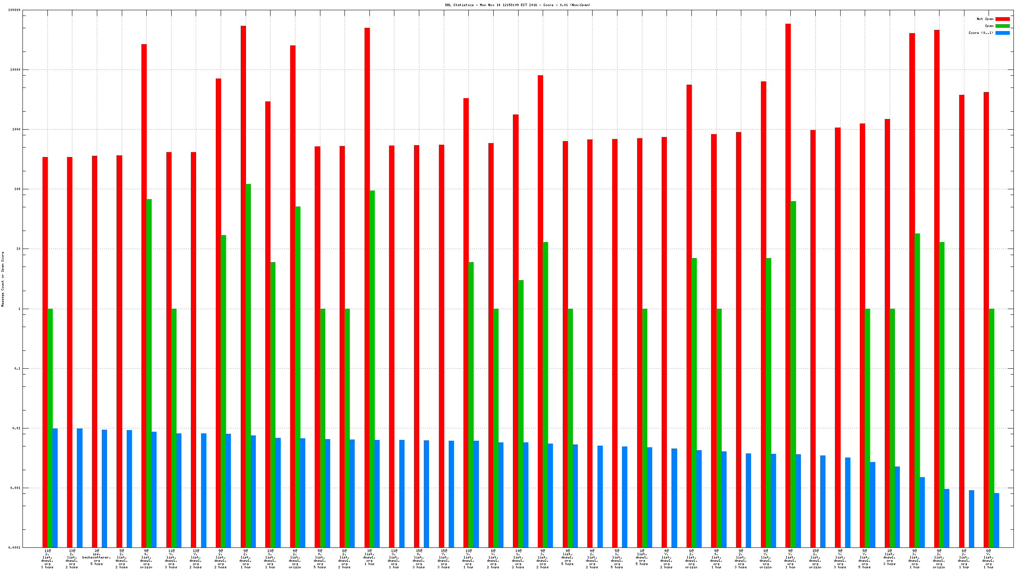Click the '10@ 1.list.dnswl.org 2 hops' axis label
Viewport: 1020px width, 574px height.
[x=518, y=559]
